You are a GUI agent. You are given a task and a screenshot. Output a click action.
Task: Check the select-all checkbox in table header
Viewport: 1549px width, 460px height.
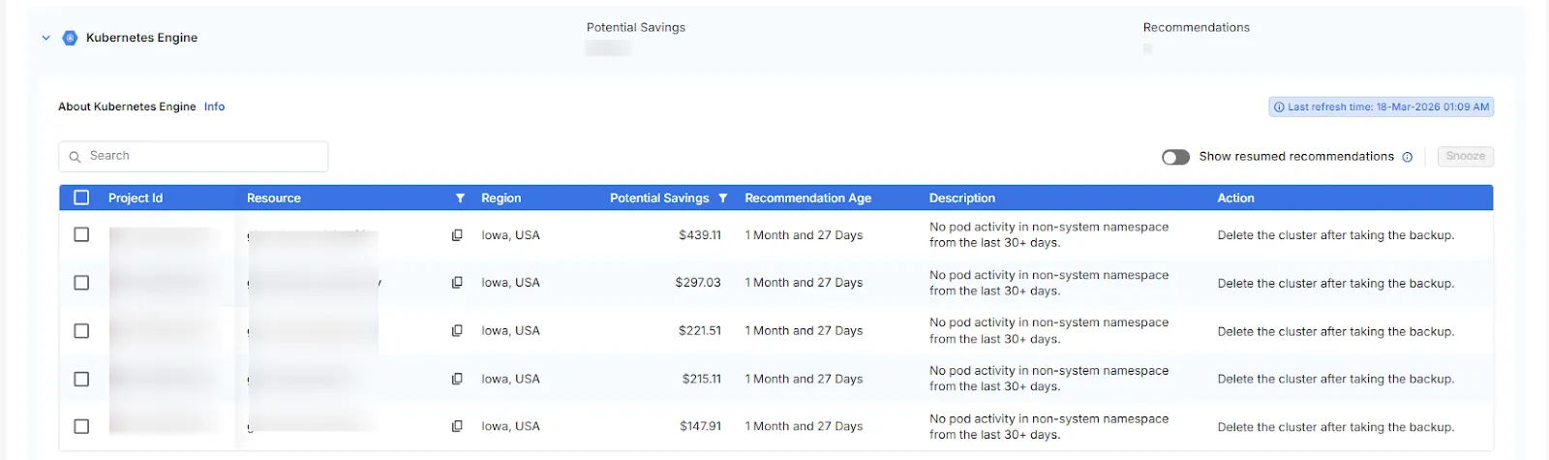coord(81,198)
